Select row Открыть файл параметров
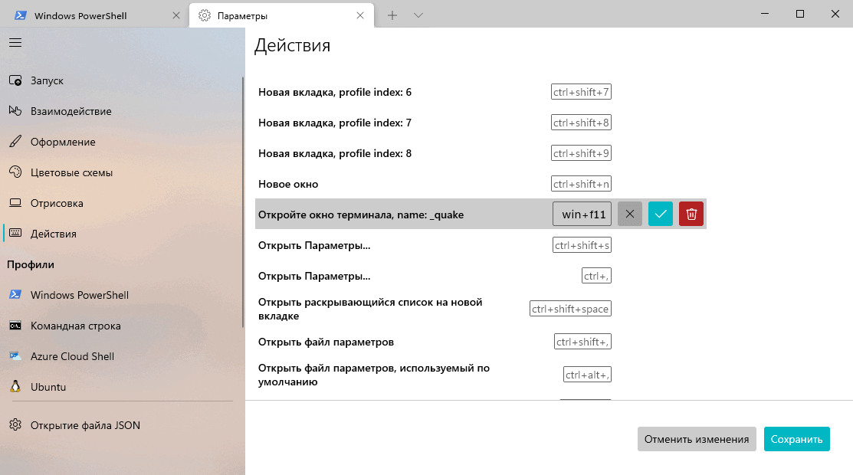Viewport: 853px width, 475px height. coord(481,342)
